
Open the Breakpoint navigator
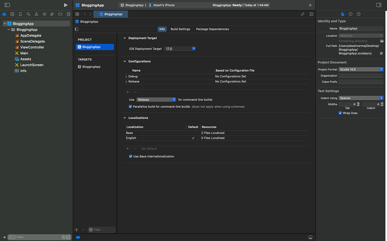point(60,14)
